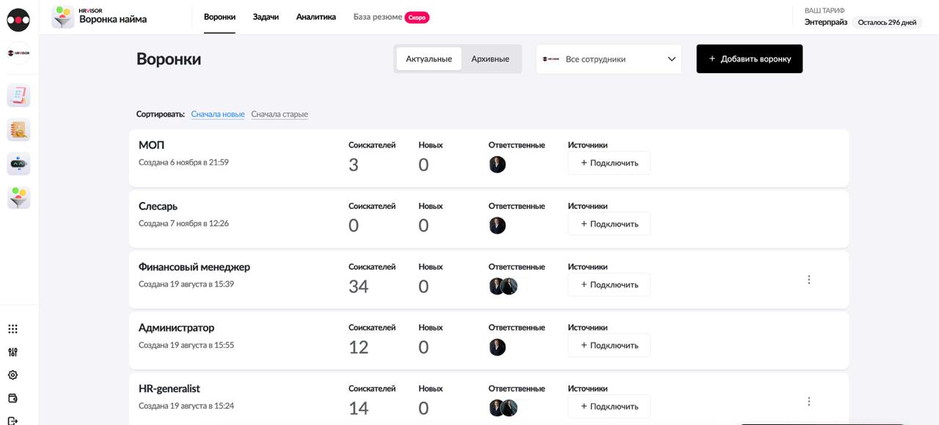Open Подключить sources for Администратор funnel
939x425 pixels.
coord(609,345)
